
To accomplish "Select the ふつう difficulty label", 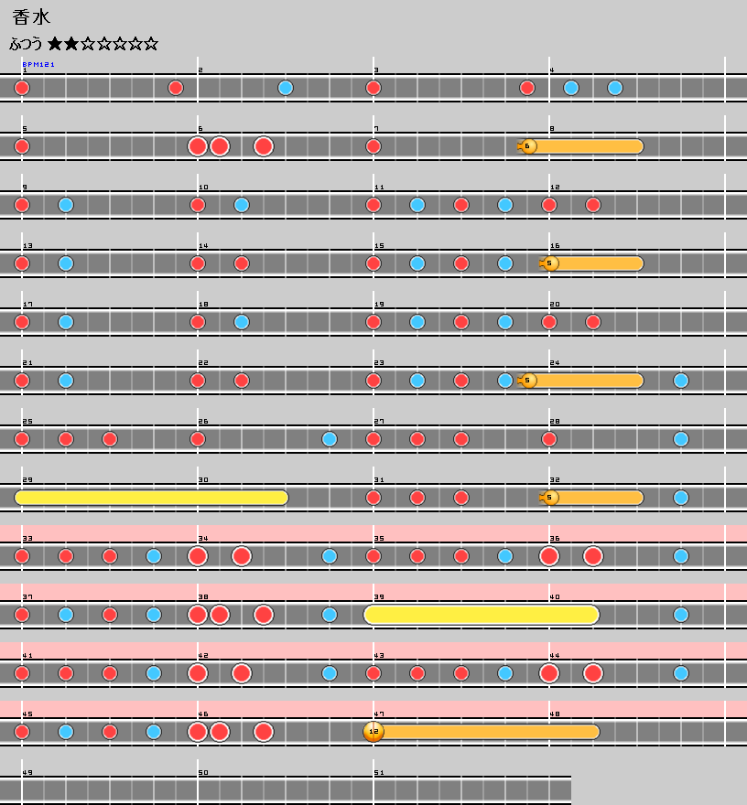I will [27, 44].
